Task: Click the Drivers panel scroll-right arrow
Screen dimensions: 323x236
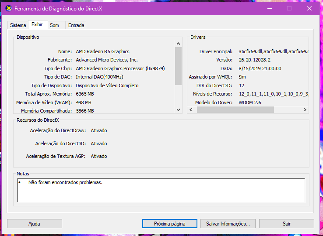Action: pos(305,109)
